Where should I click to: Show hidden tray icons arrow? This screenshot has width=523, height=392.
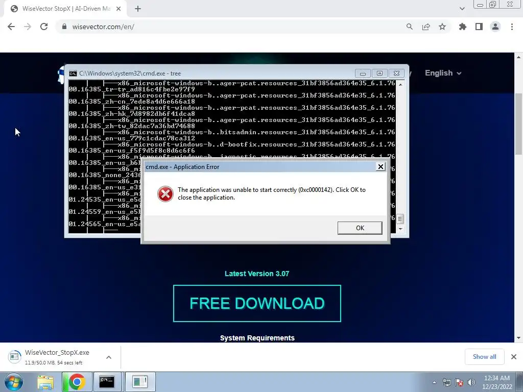(434, 382)
